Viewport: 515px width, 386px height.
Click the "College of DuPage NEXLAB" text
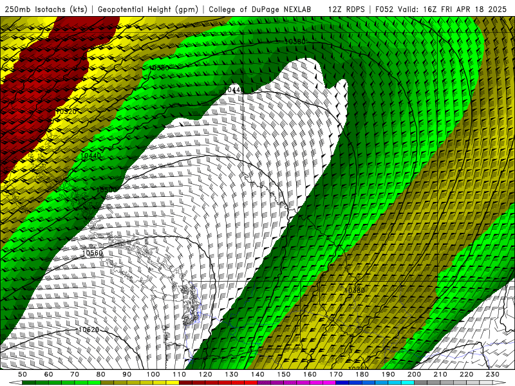260,9
